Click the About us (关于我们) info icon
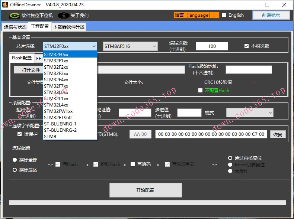This screenshot has width=294, height=219. pos(64,16)
